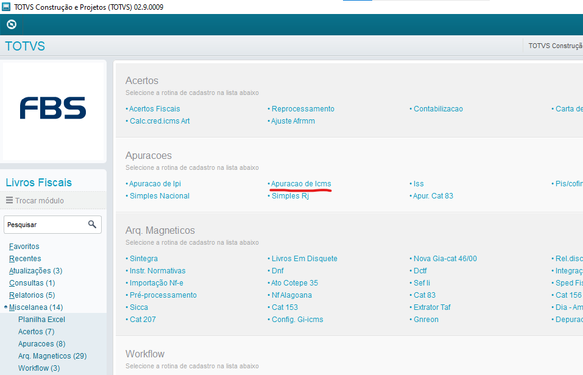Image resolution: width=583 pixels, height=375 pixels.
Task: Open Calc.cred.icms Art routine
Action: [x=160, y=121]
